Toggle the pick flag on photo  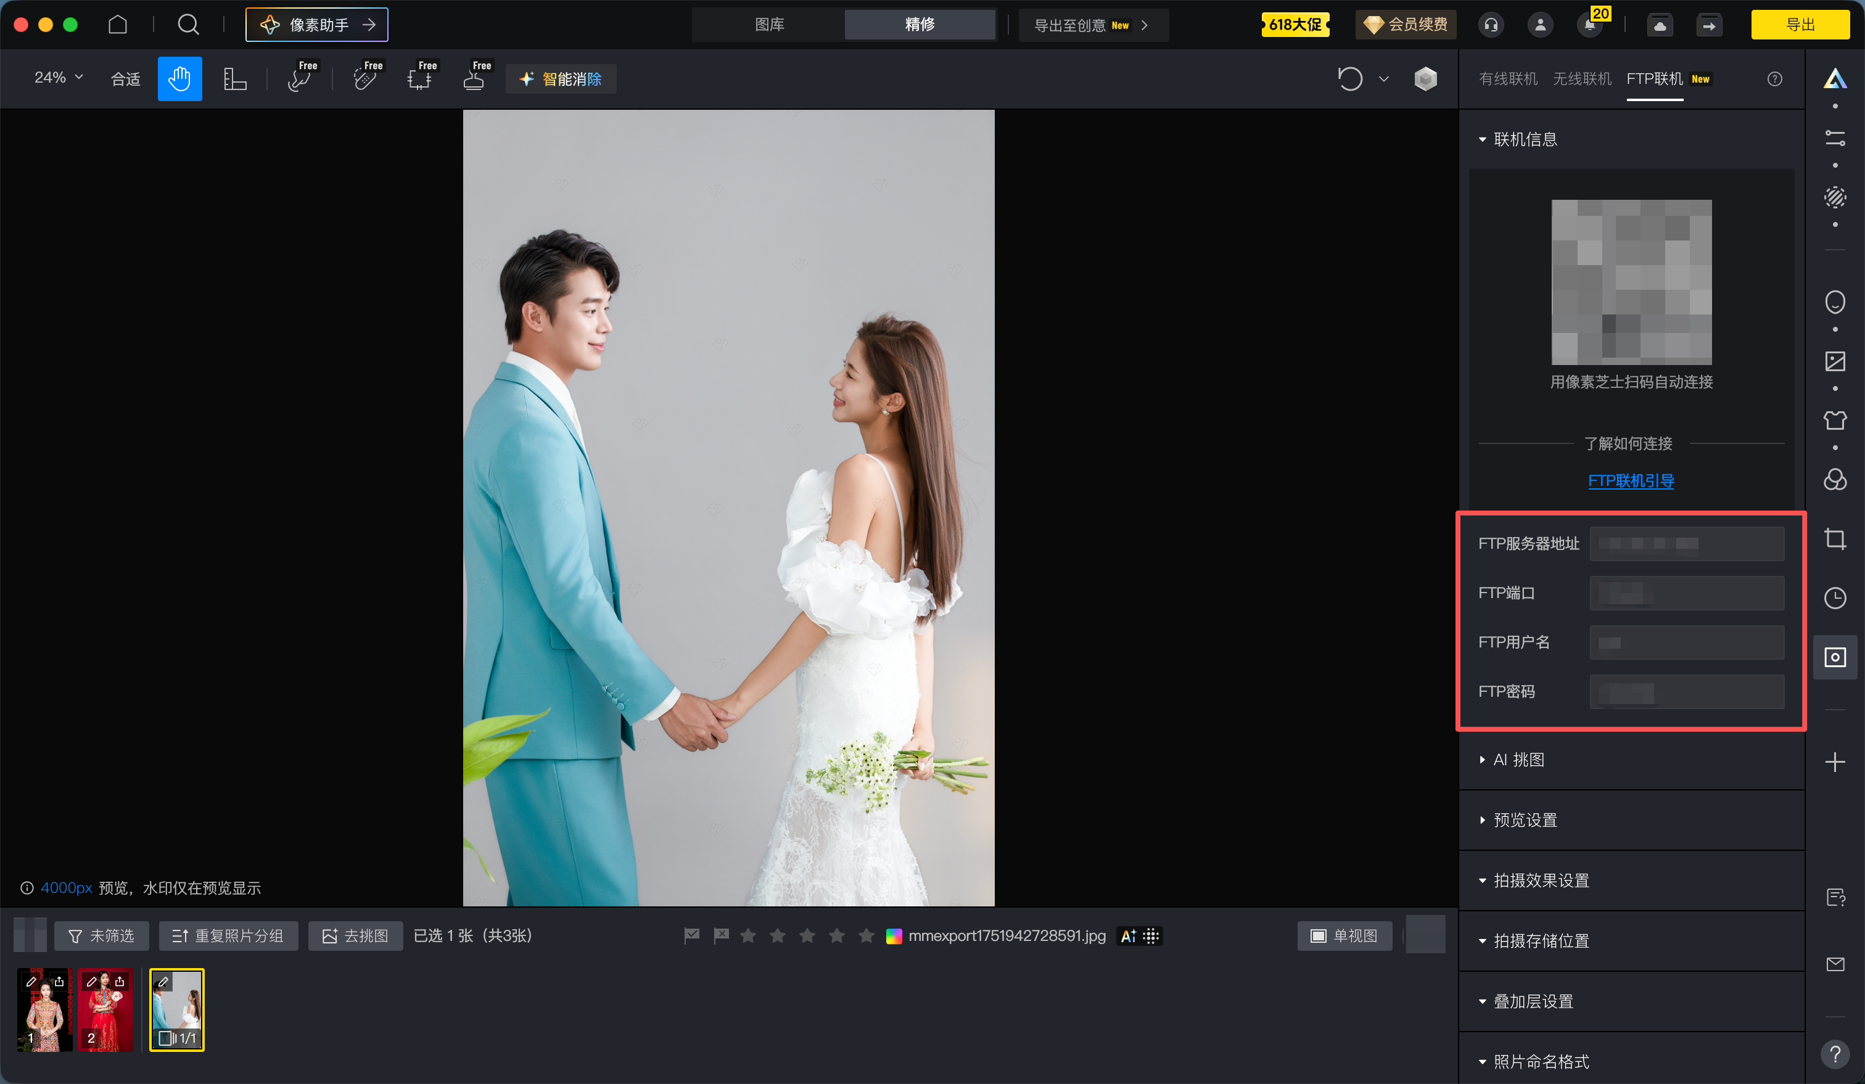[x=691, y=936]
